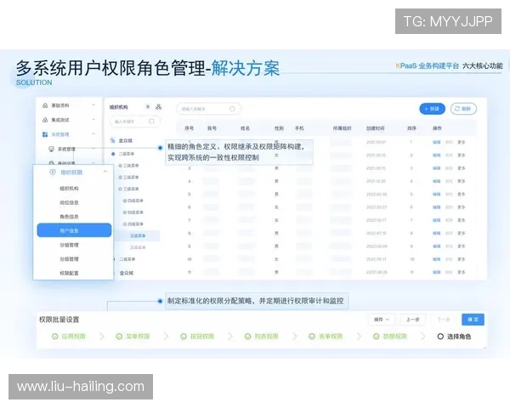Viewport: 510px width, 408px height.
Task: Click the 列表权限 step label
Action: 266,337
